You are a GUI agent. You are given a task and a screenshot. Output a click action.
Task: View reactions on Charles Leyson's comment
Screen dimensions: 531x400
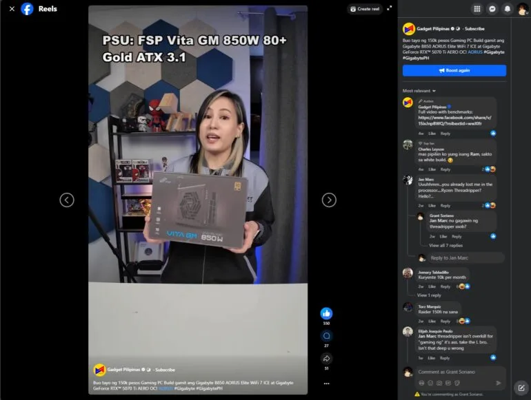[x=489, y=169]
